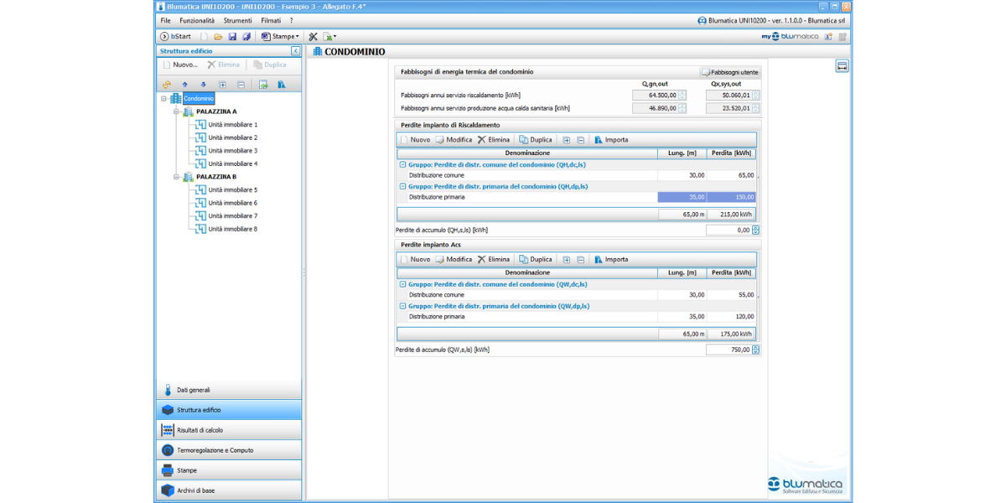Click the move up arrow in tree toolbar
Screen dimensions: 1006x503
click(184, 85)
